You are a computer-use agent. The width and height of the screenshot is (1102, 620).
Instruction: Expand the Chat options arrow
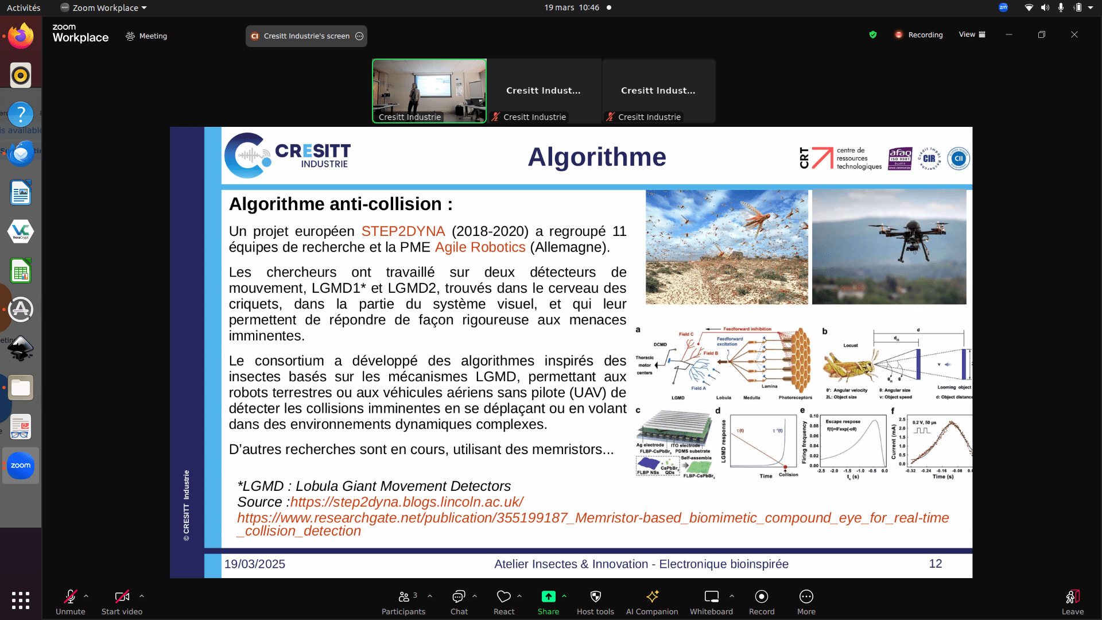pyautogui.click(x=475, y=596)
